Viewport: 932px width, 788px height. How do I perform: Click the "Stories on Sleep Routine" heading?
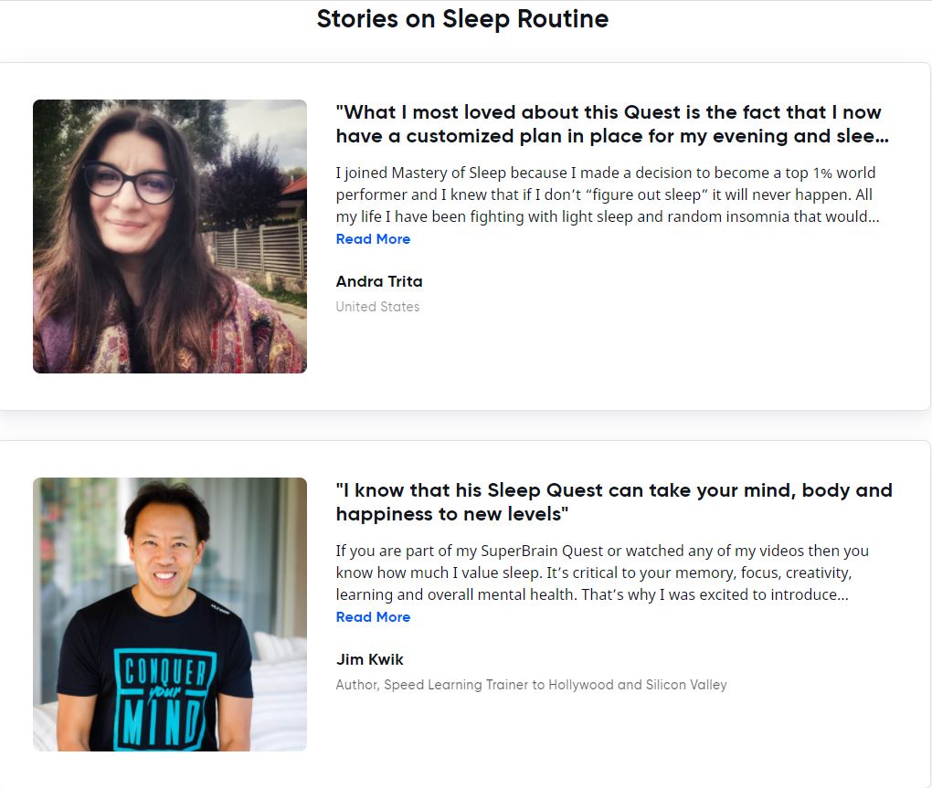click(x=462, y=19)
